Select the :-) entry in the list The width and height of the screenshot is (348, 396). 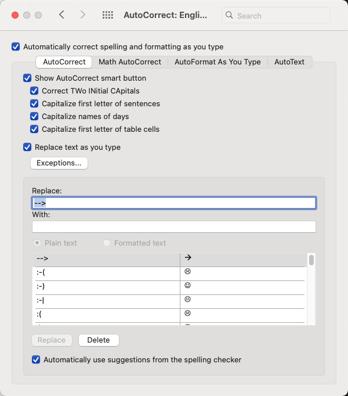(x=106, y=286)
